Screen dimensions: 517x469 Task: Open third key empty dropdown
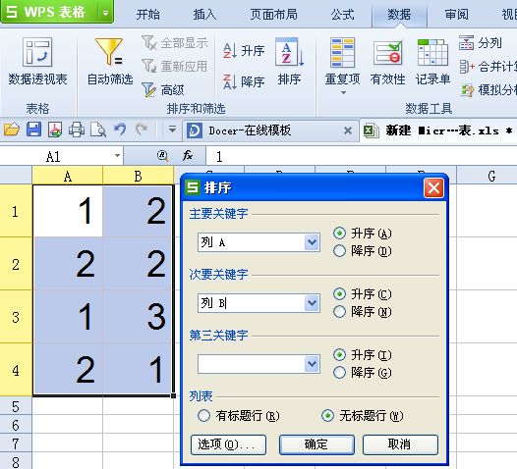312,364
